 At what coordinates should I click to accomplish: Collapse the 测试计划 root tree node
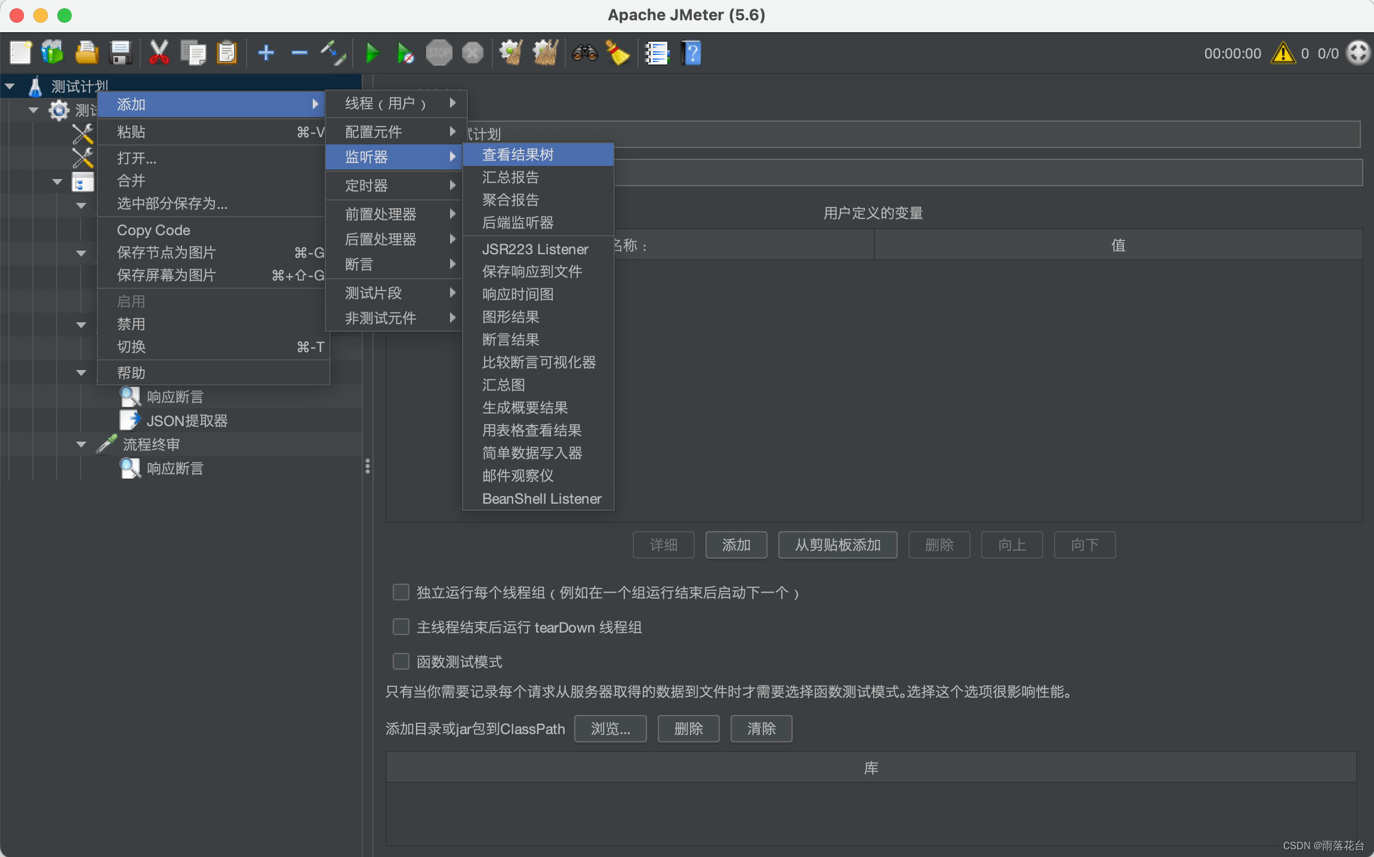pos(10,87)
